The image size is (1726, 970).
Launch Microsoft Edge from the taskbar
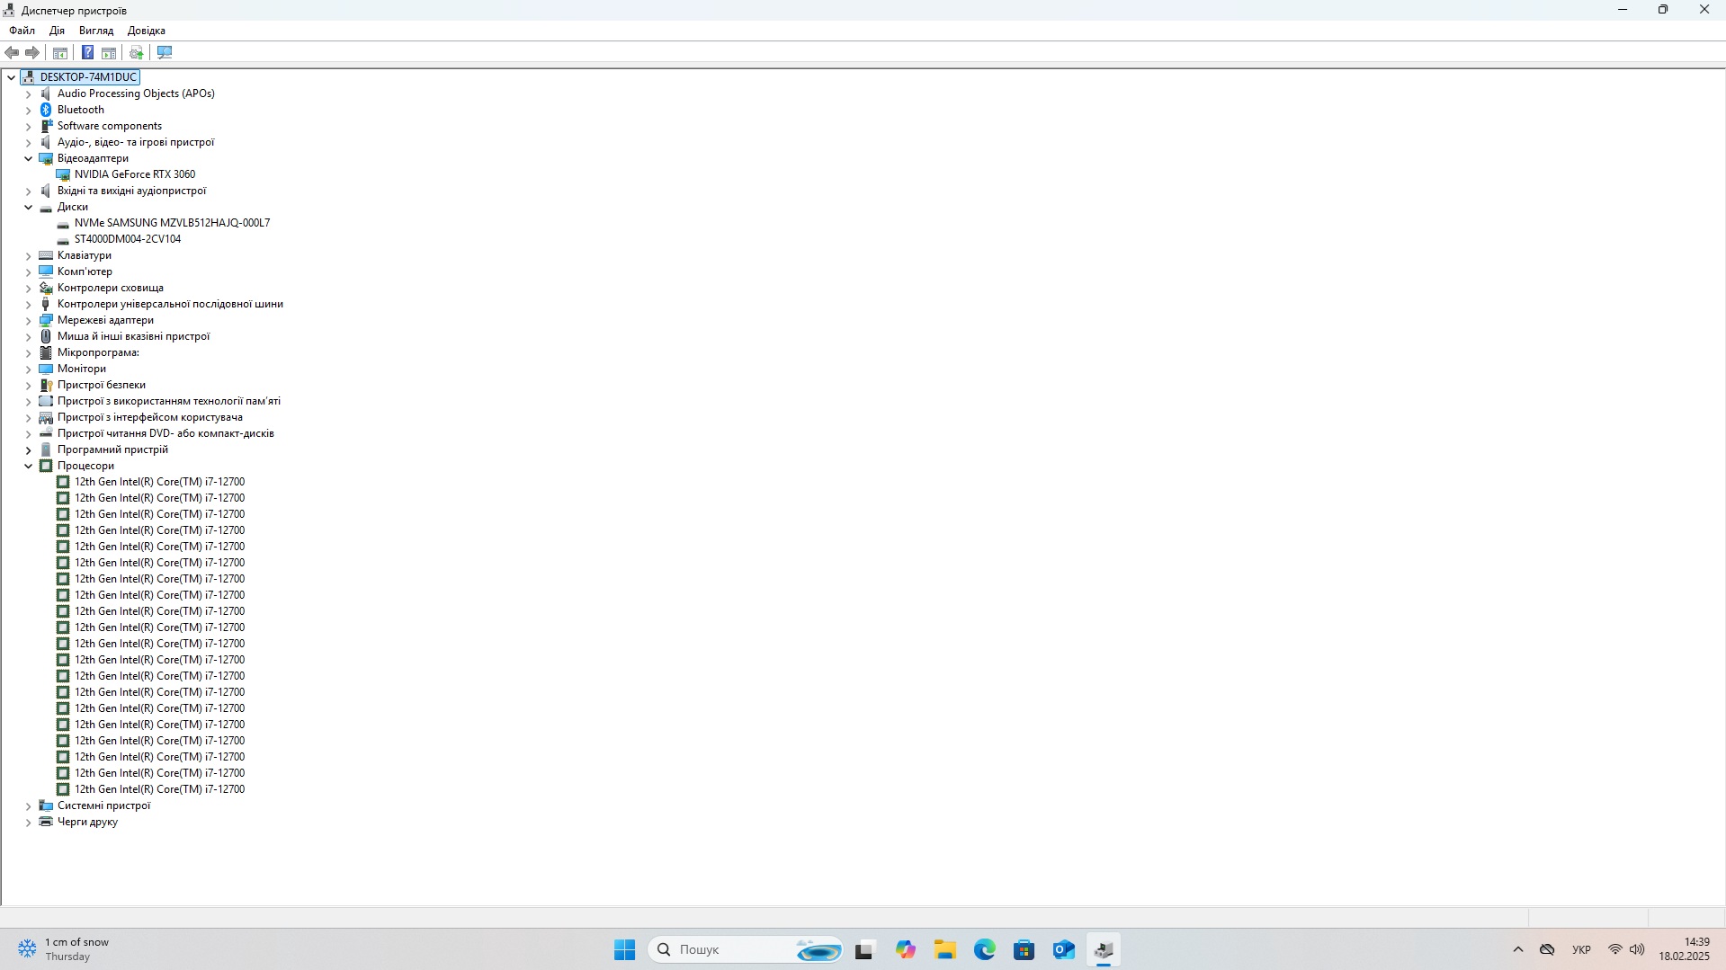[985, 949]
